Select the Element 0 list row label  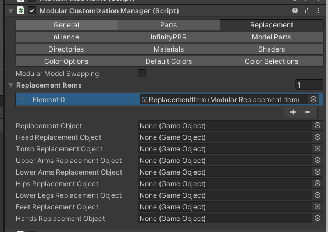[48, 100]
